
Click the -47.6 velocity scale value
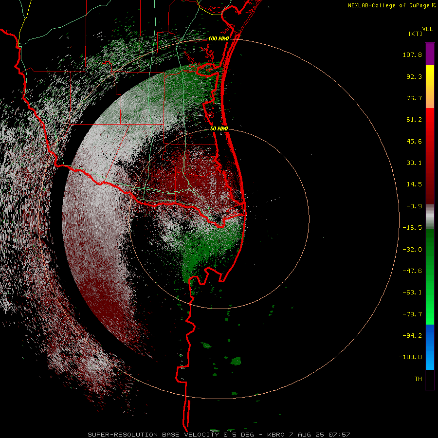pyautogui.click(x=412, y=271)
